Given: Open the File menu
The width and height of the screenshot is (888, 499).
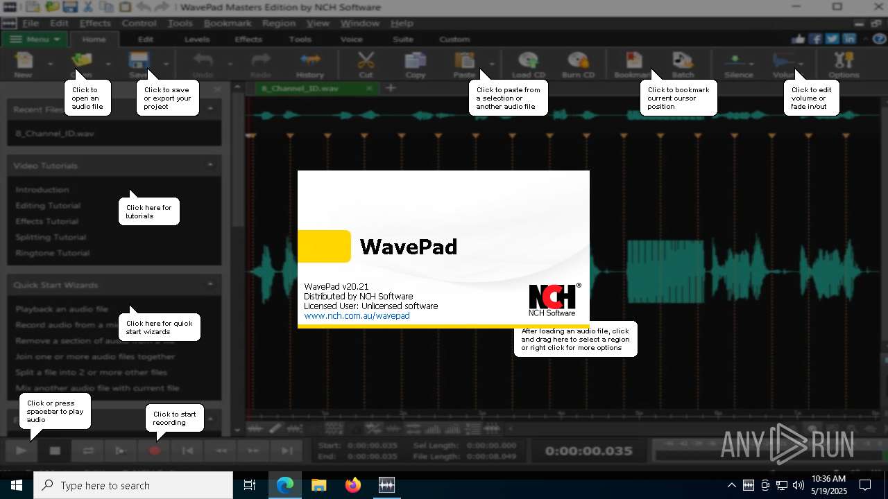Looking at the screenshot, I should point(31,23).
